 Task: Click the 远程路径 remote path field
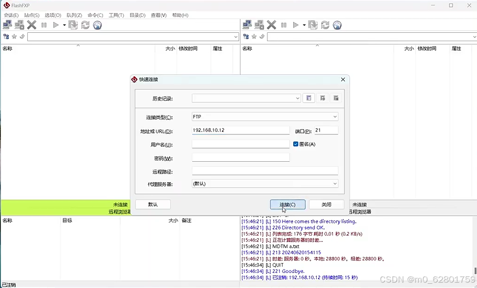click(x=265, y=171)
